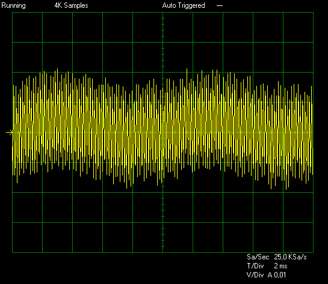Click the tallest waveform peak on left side
The width and height of the screenshot is (328, 284).
pyautogui.click(x=57, y=70)
